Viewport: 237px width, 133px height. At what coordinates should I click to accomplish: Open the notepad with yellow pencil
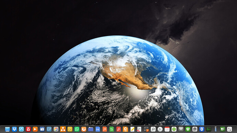[132, 129]
